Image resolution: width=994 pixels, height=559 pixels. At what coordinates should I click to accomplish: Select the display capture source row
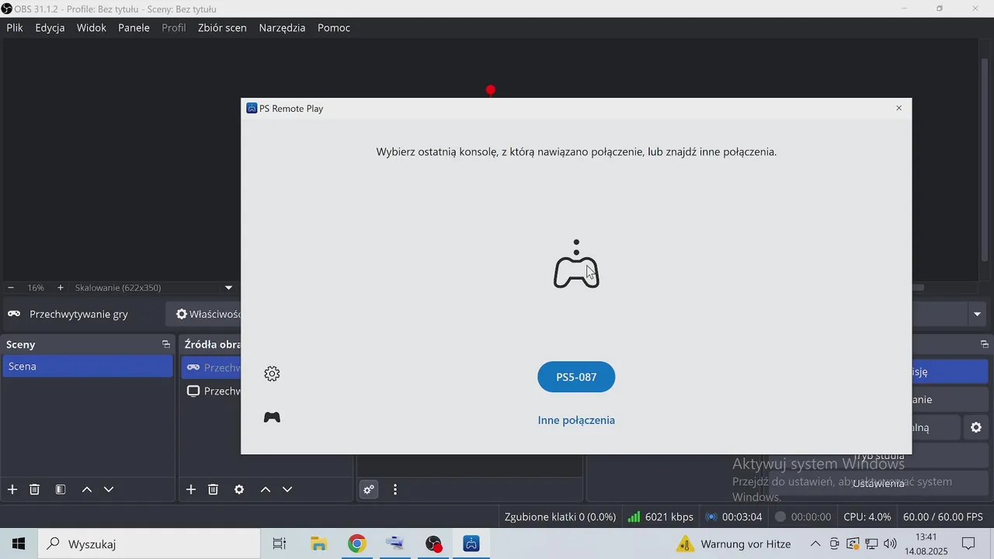[212, 391]
